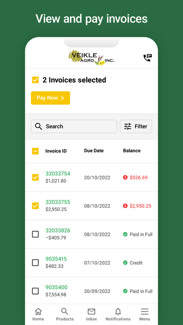Screen dimensions: 183x325
Task: Click the Pay Now button
Action: [x=50, y=98]
